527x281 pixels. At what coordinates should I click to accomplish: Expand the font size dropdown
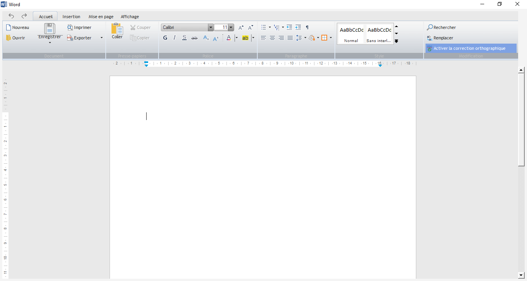pos(231,27)
